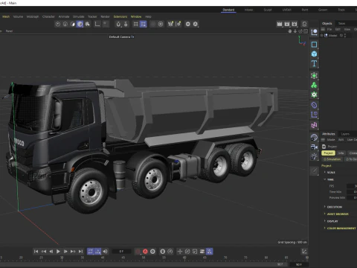The width and height of the screenshot is (357, 268).
Task: Toggle red Autokeying button
Action: (x=145, y=252)
